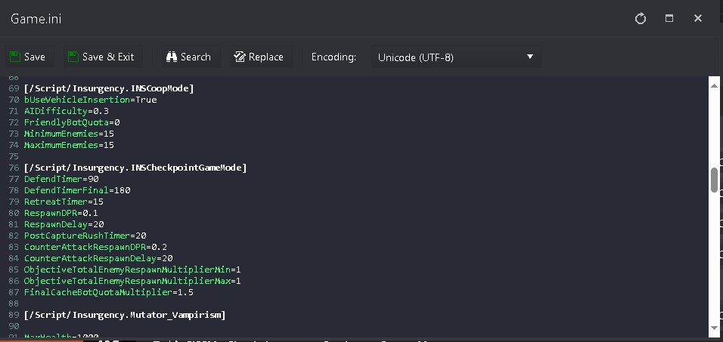Click the FinalCacheBotQuotaMultiplier=1.5 line
Image resolution: width=723 pixels, height=342 pixels.
[x=109, y=292]
